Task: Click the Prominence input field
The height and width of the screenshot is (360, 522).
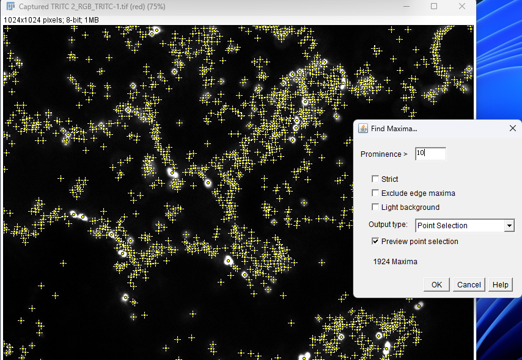Action: [430, 154]
